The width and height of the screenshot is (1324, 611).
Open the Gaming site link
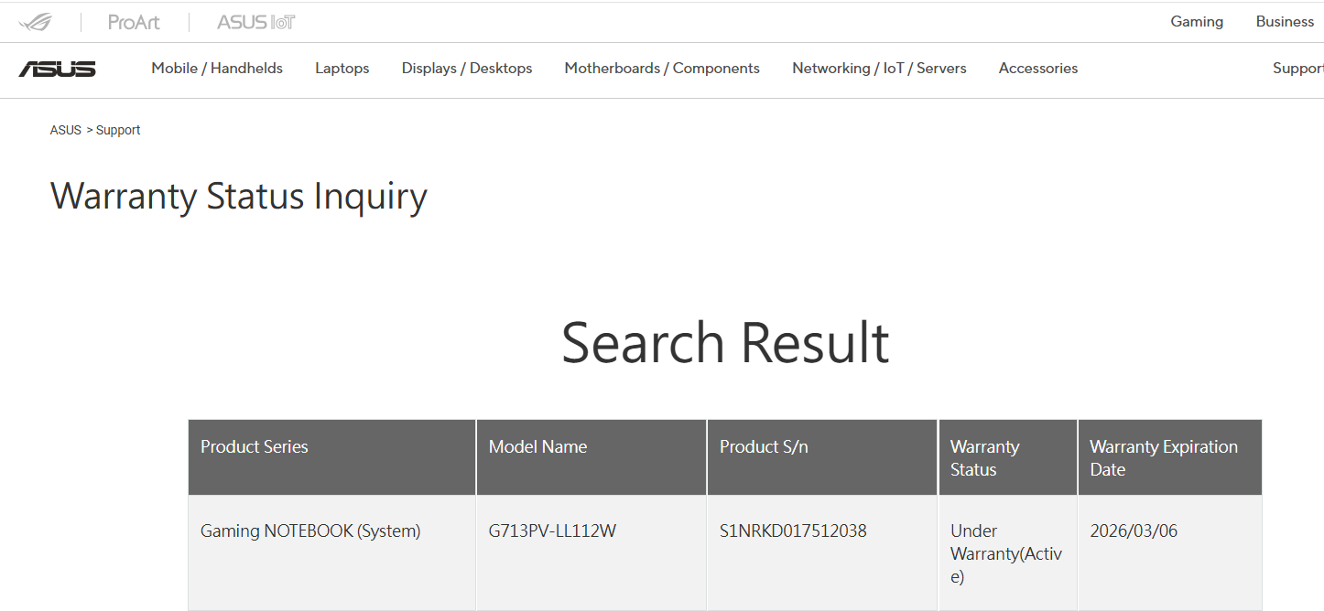pyautogui.click(x=1197, y=22)
